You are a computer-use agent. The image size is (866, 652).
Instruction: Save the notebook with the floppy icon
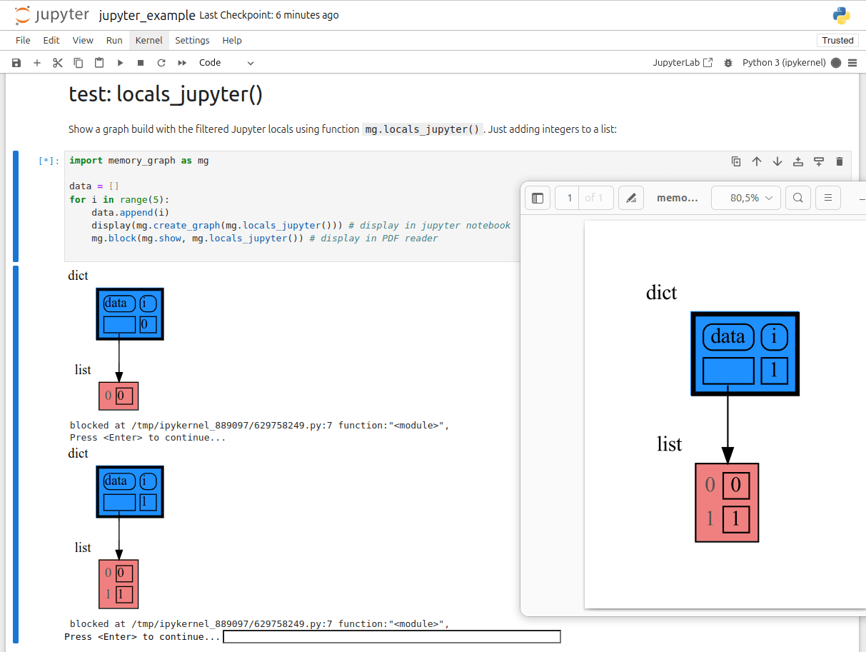16,63
